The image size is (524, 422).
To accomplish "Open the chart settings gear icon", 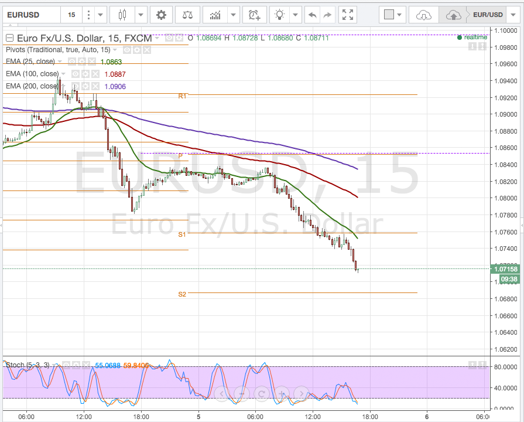I will 160,15.
